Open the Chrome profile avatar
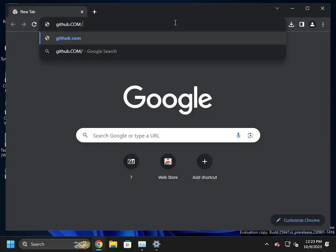Screen dimensions: 336x252 coord(312,24)
